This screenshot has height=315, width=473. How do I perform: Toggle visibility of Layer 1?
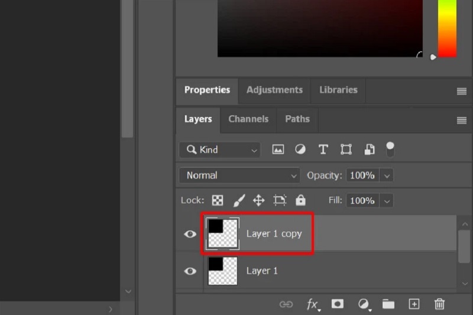[190, 271]
